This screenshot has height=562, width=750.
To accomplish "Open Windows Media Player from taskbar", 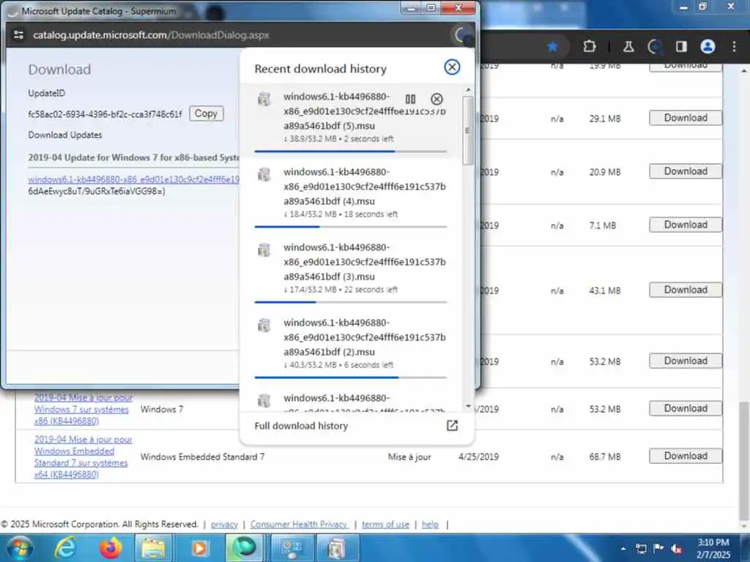I will [x=199, y=547].
